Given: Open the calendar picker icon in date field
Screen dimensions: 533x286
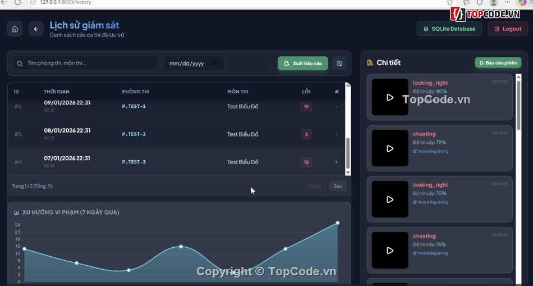Looking at the screenshot, I should tap(215, 63).
